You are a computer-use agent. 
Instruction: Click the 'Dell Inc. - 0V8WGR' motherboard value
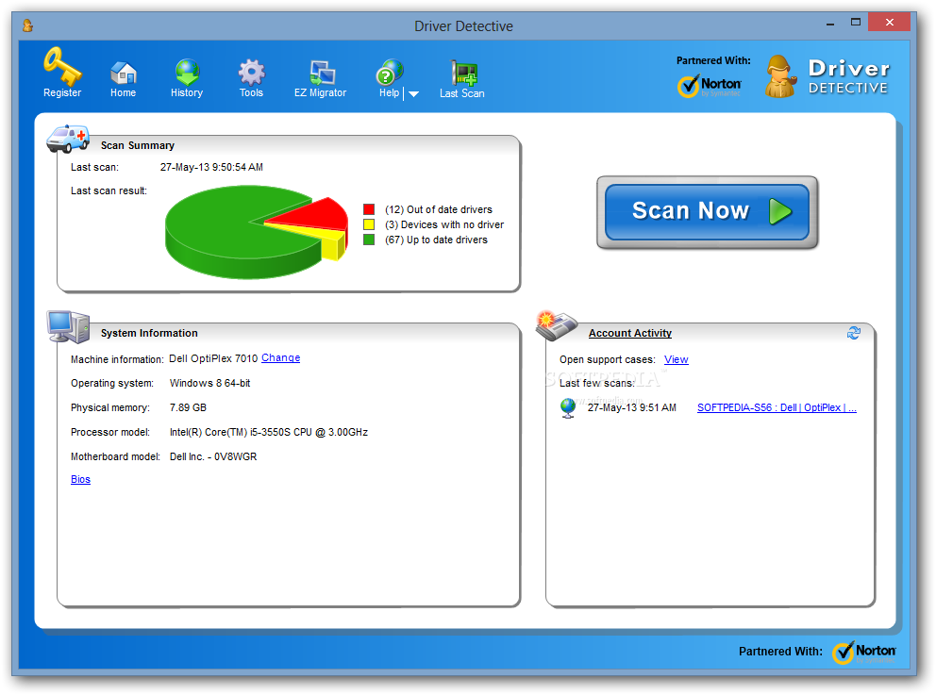pos(213,456)
